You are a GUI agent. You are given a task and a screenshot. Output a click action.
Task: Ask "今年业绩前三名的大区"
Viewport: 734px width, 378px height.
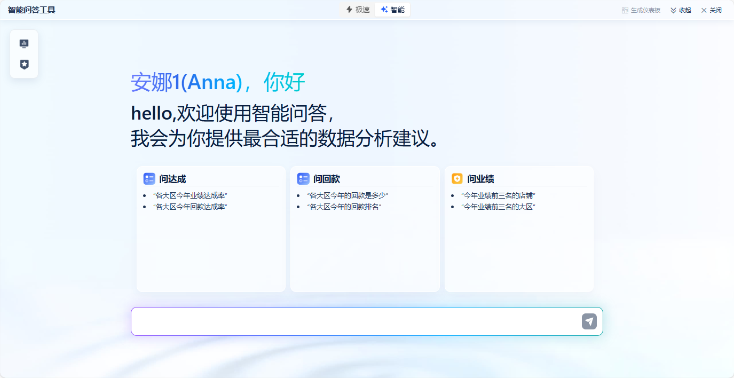click(x=498, y=207)
